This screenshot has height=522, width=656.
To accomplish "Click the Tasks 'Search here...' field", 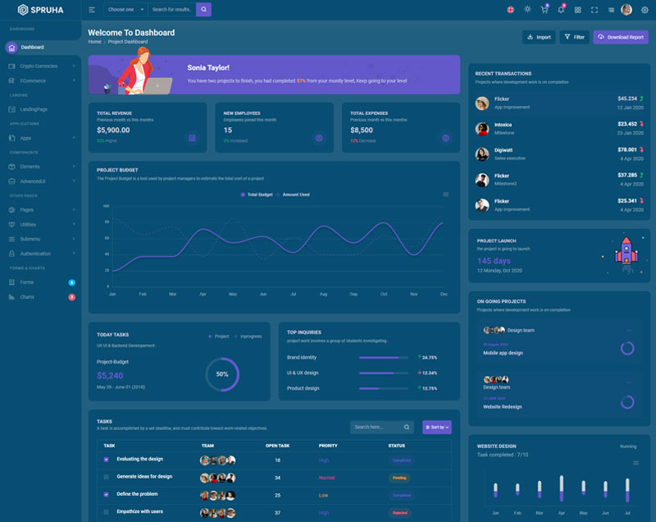I will pos(376,428).
